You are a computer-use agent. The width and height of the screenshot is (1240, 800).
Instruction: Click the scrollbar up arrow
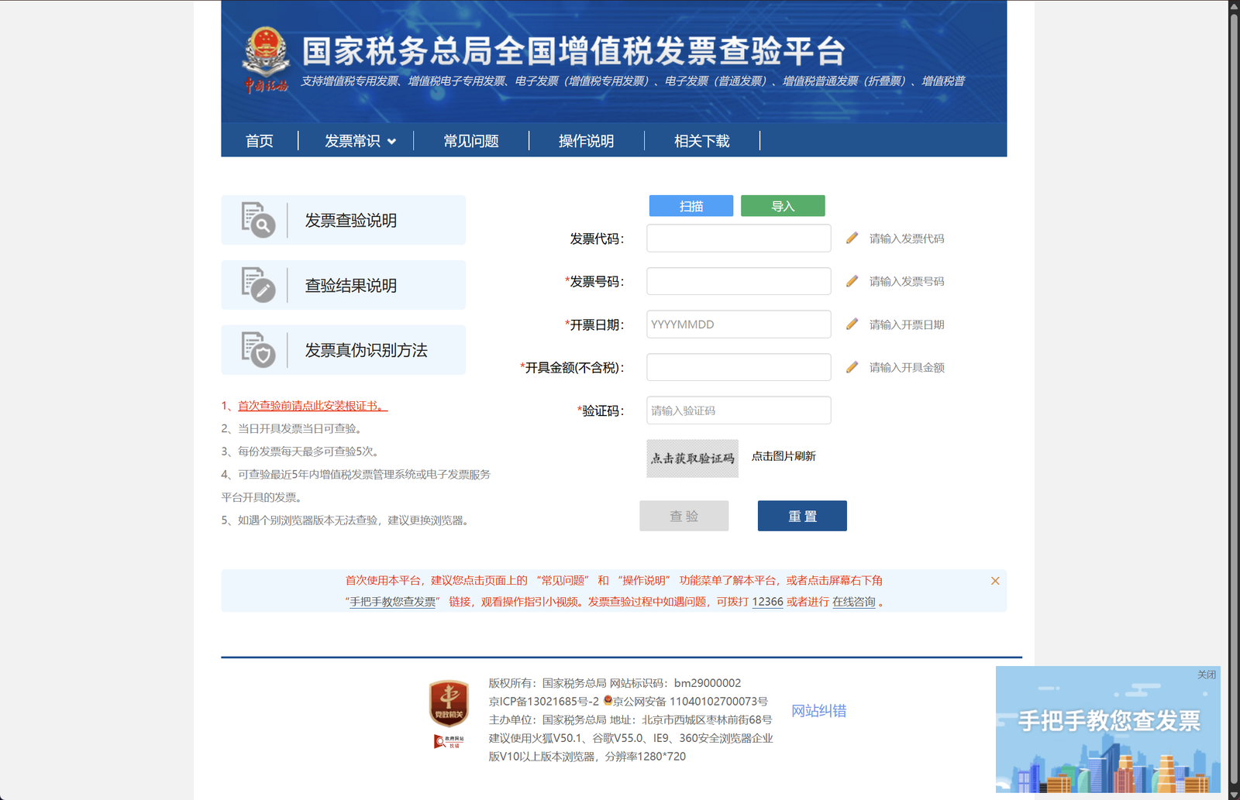pos(1235,5)
